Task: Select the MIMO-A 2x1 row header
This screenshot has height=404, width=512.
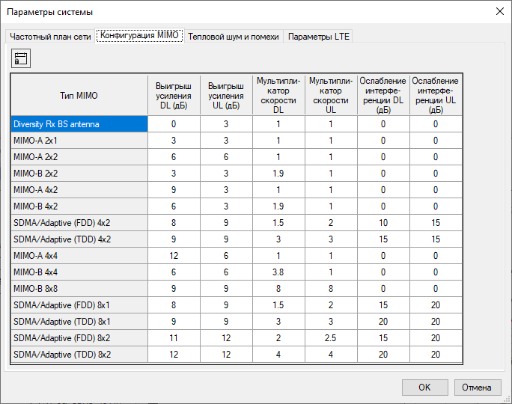Action: (79, 141)
